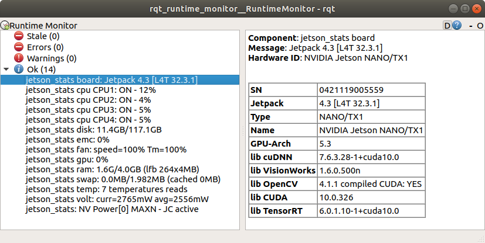Select the Warnings (0) category

(x=52, y=58)
